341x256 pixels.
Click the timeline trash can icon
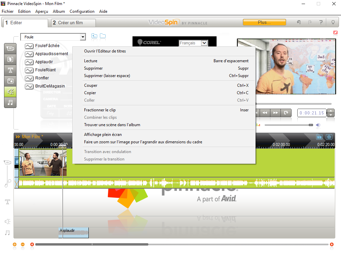(x=329, y=137)
